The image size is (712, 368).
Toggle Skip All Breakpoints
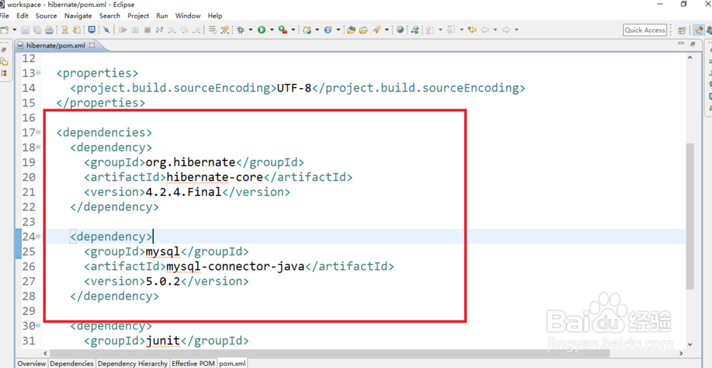pyautogui.click(x=106, y=30)
